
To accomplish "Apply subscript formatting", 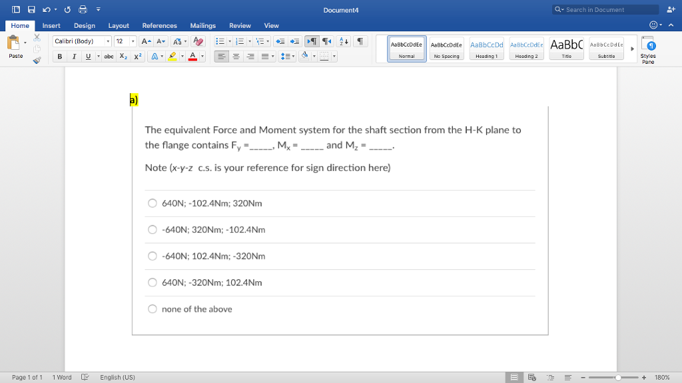I will coord(123,57).
